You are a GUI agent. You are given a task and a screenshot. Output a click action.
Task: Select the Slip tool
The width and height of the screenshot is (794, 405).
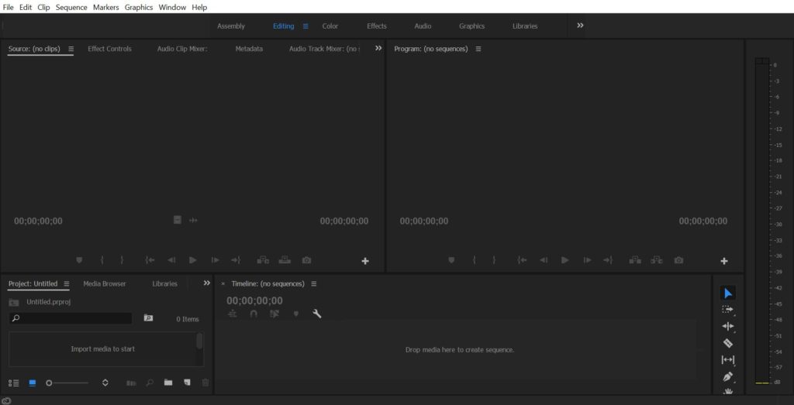point(727,360)
